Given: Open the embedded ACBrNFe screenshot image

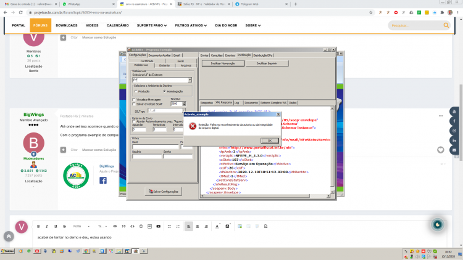Looking at the screenshot, I should coord(231,124).
